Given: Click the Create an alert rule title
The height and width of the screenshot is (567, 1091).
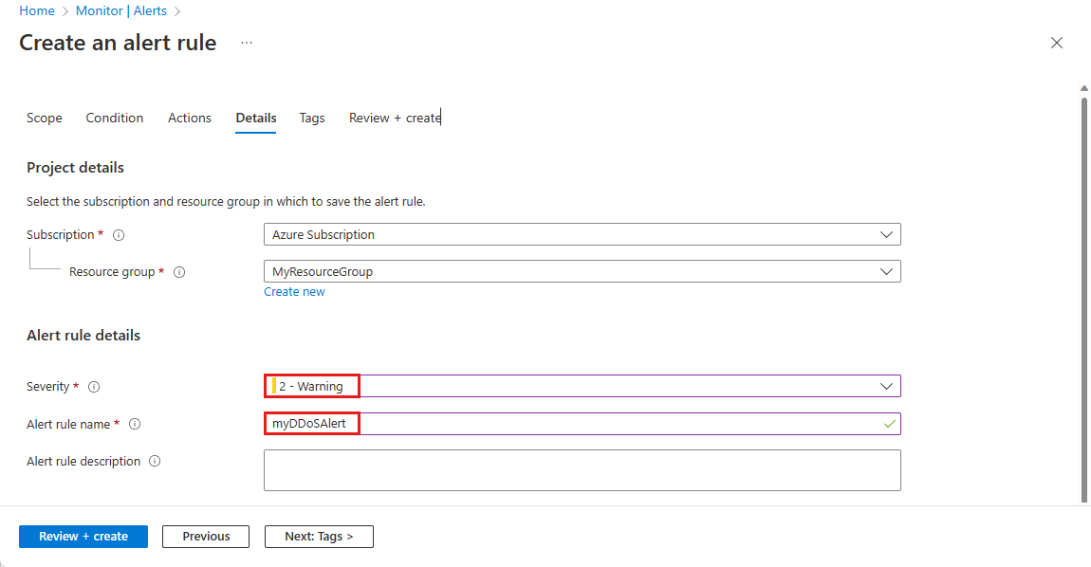Looking at the screenshot, I should click(x=118, y=43).
